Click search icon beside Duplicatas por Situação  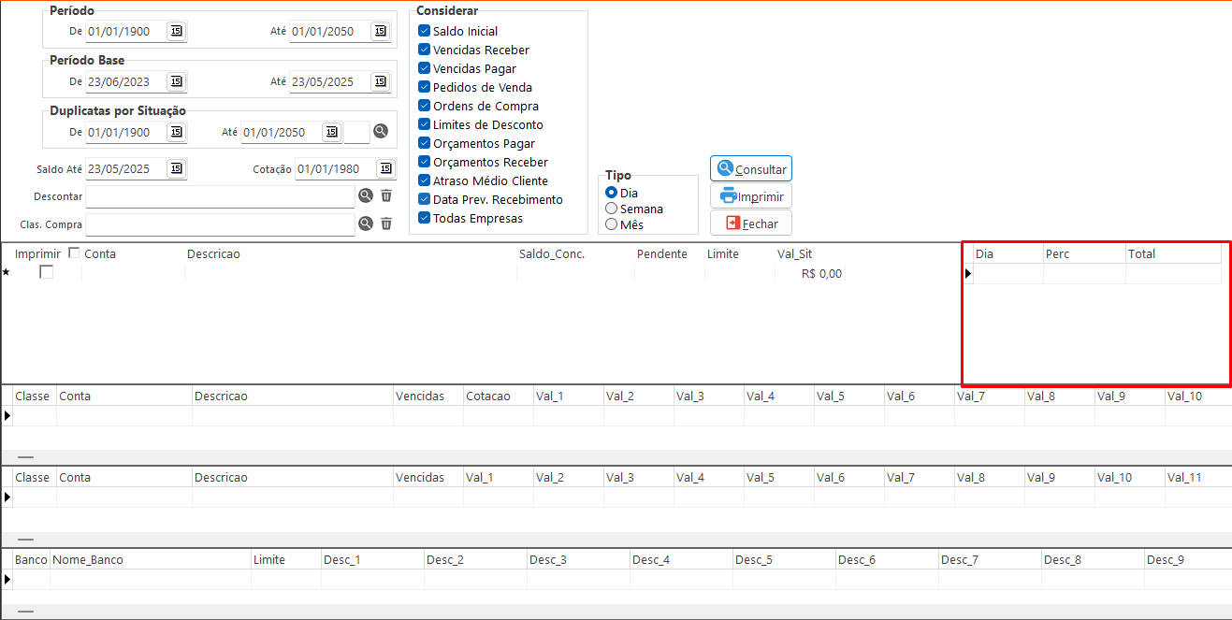click(381, 132)
